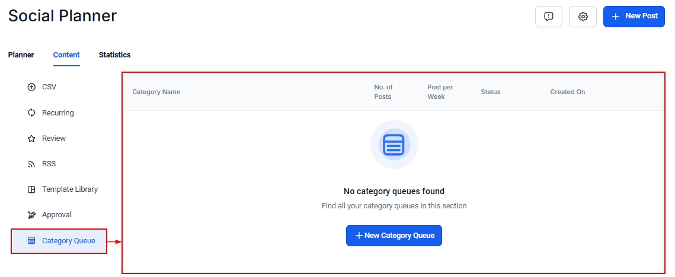The image size is (675, 277).
Task: Click the empty queue illustration icon
Action: [x=394, y=144]
